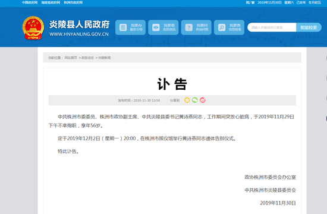
Task: Go to 政务动态 in breadcrumb
Action: [x=87, y=58]
